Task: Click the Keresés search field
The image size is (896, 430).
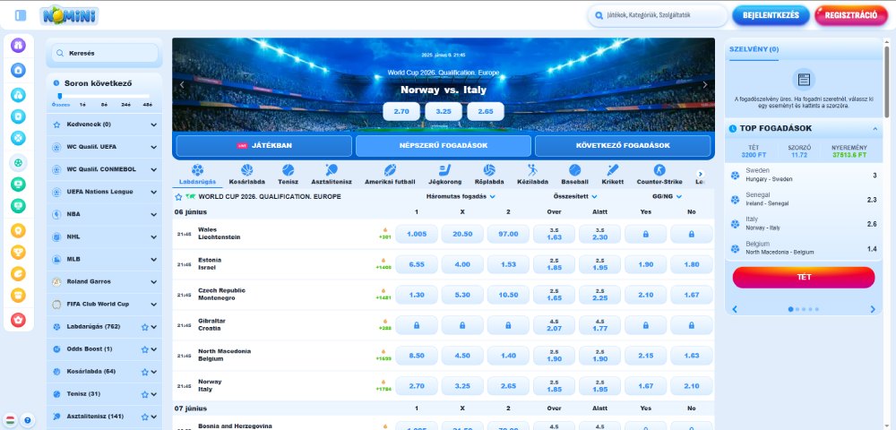Action: click(x=105, y=53)
